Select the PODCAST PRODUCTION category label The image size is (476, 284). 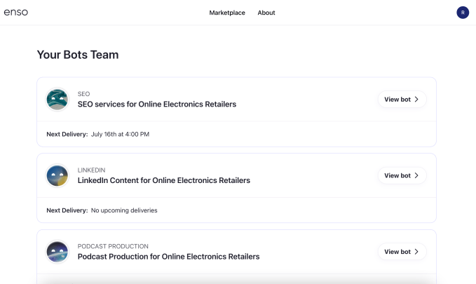tap(113, 246)
